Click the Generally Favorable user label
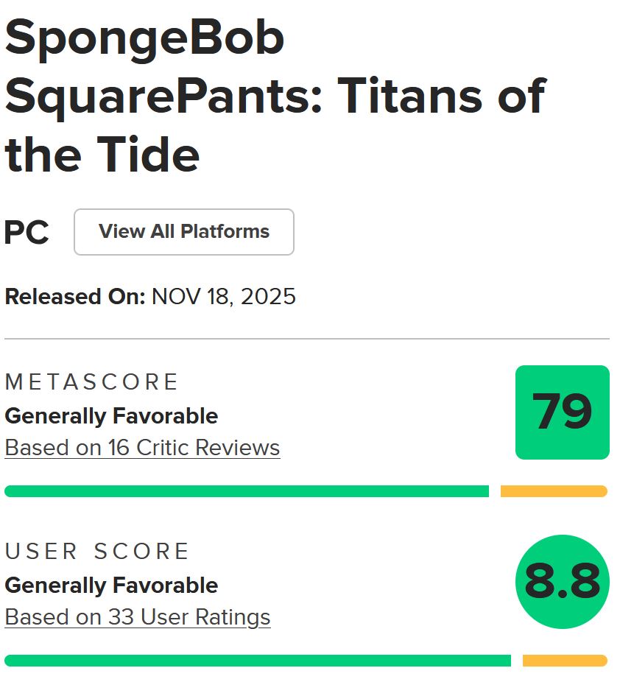620x682 pixels. pos(111,586)
